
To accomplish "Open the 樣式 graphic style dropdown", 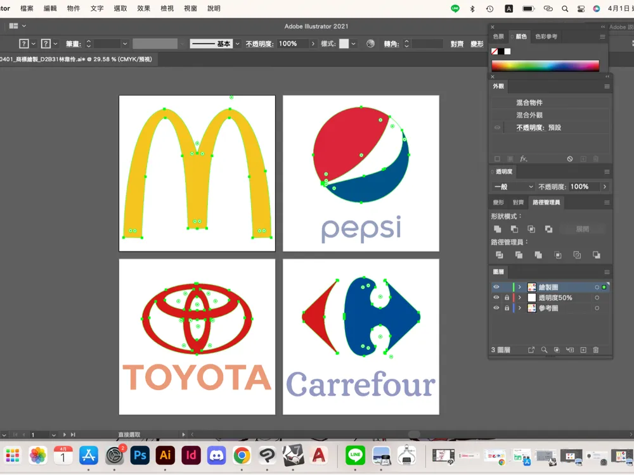I will pos(353,44).
